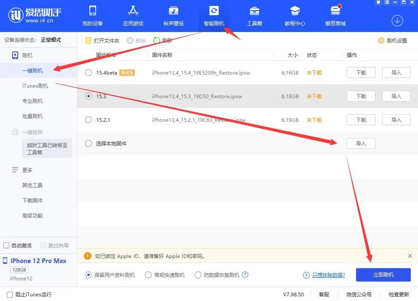Click the 刷新 toolbar icon
Viewport: 418px width, 301px height.
[156, 40]
